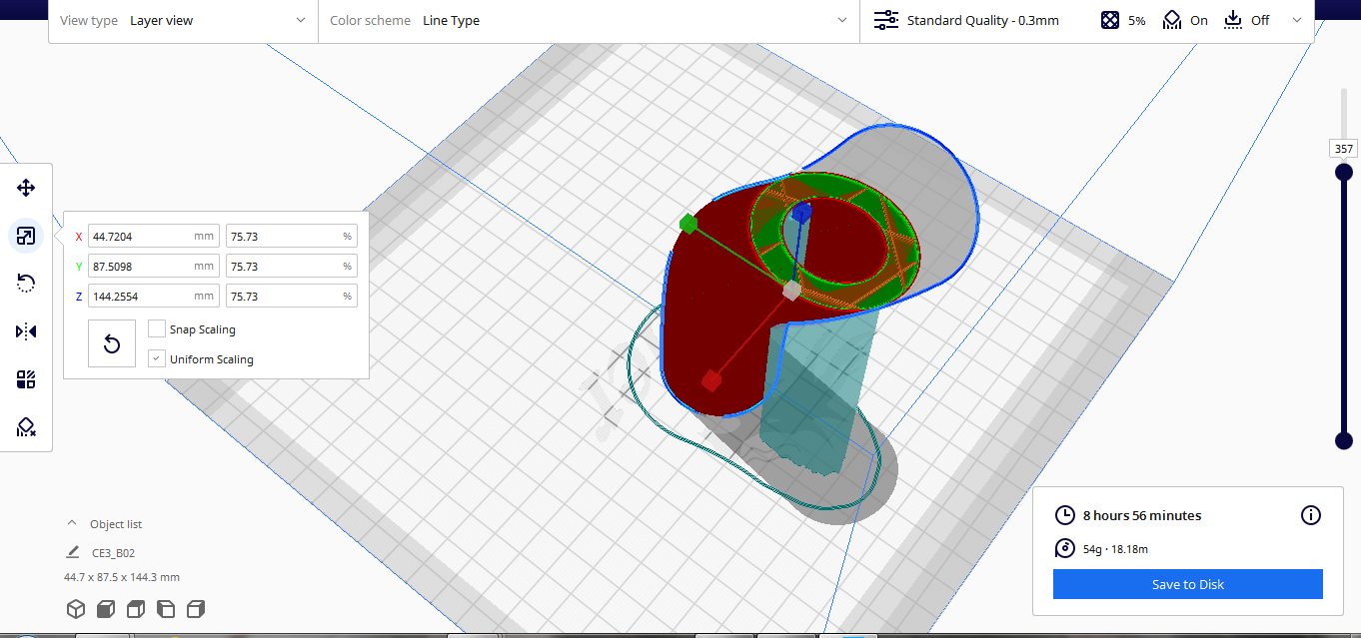Collapse the Object list
Image resolution: width=1361 pixels, height=638 pixels.
[x=72, y=523]
